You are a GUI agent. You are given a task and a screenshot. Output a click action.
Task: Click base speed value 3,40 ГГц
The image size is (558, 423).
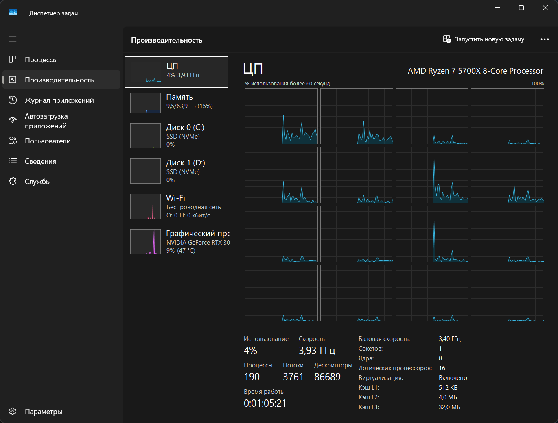pyautogui.click(x=450, y=338)
